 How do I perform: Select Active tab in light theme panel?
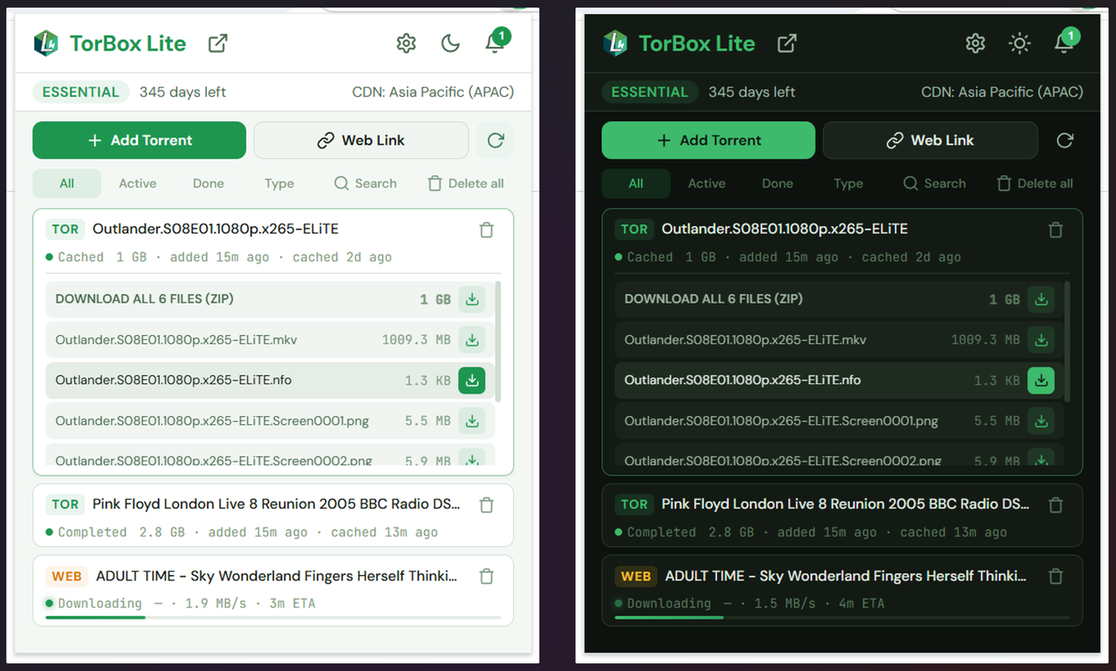click(x=138, y=183)
